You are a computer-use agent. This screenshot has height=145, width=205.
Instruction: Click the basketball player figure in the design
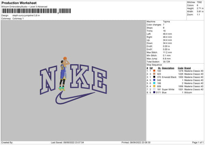(x=64, y=74)
